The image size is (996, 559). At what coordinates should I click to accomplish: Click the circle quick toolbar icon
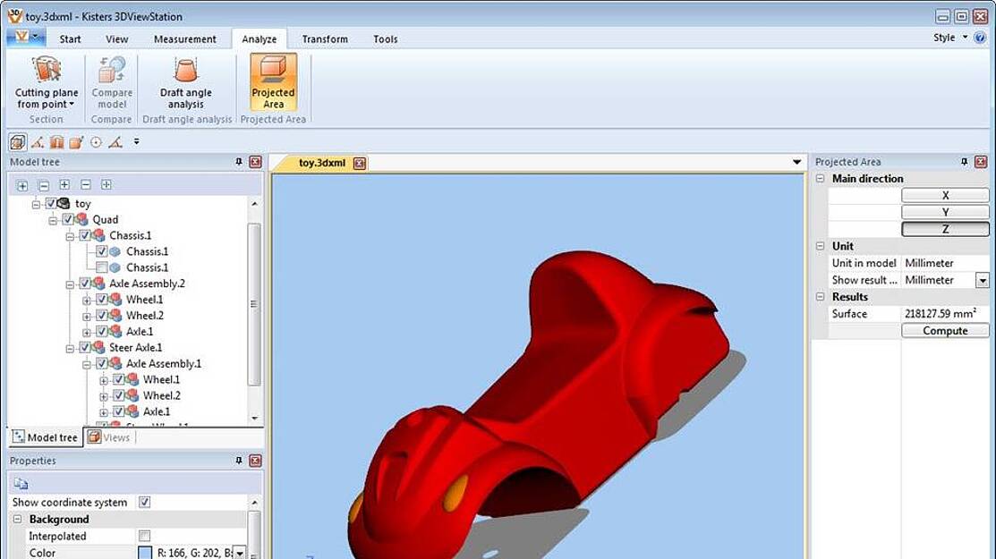(96, 142)
